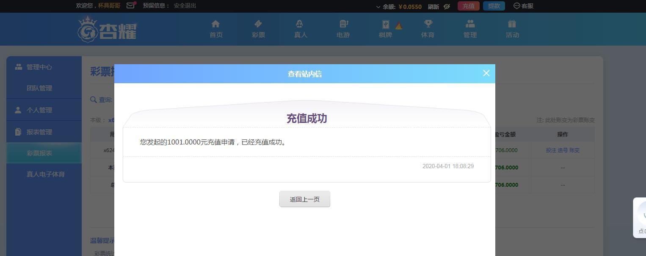Expand 个人管理 sidebar section
This screenshot has width=646, height=256.
[x=39, y=110]
